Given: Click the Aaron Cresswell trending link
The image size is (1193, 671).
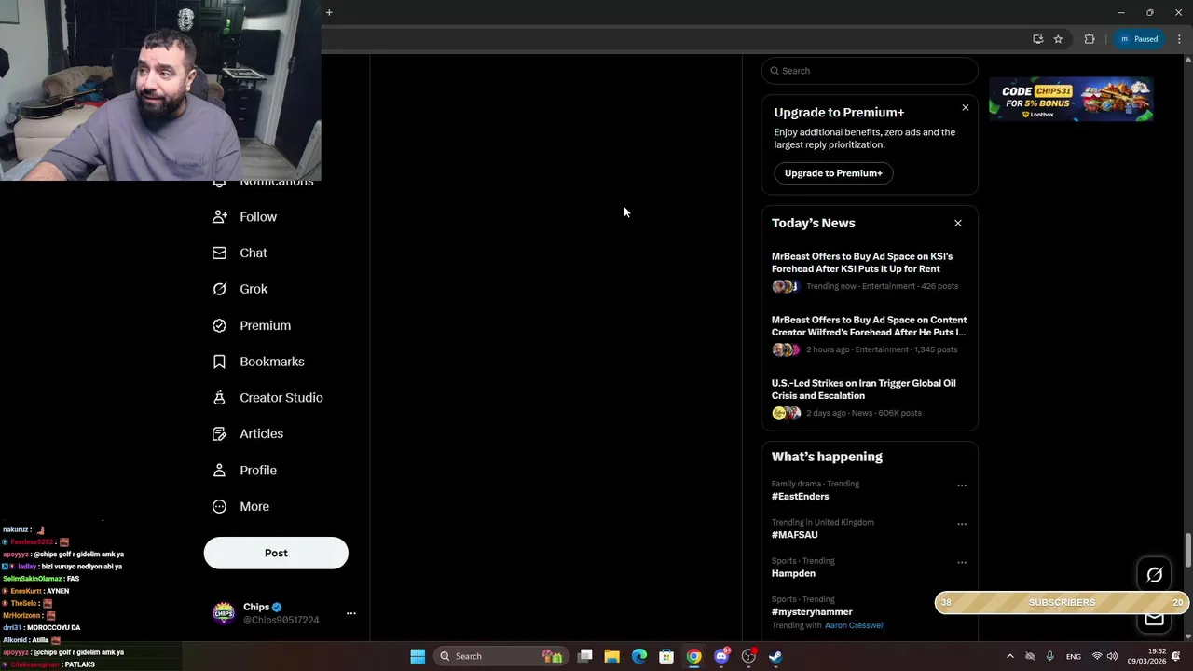Looking at the screenshot, I should click(855, 625).
